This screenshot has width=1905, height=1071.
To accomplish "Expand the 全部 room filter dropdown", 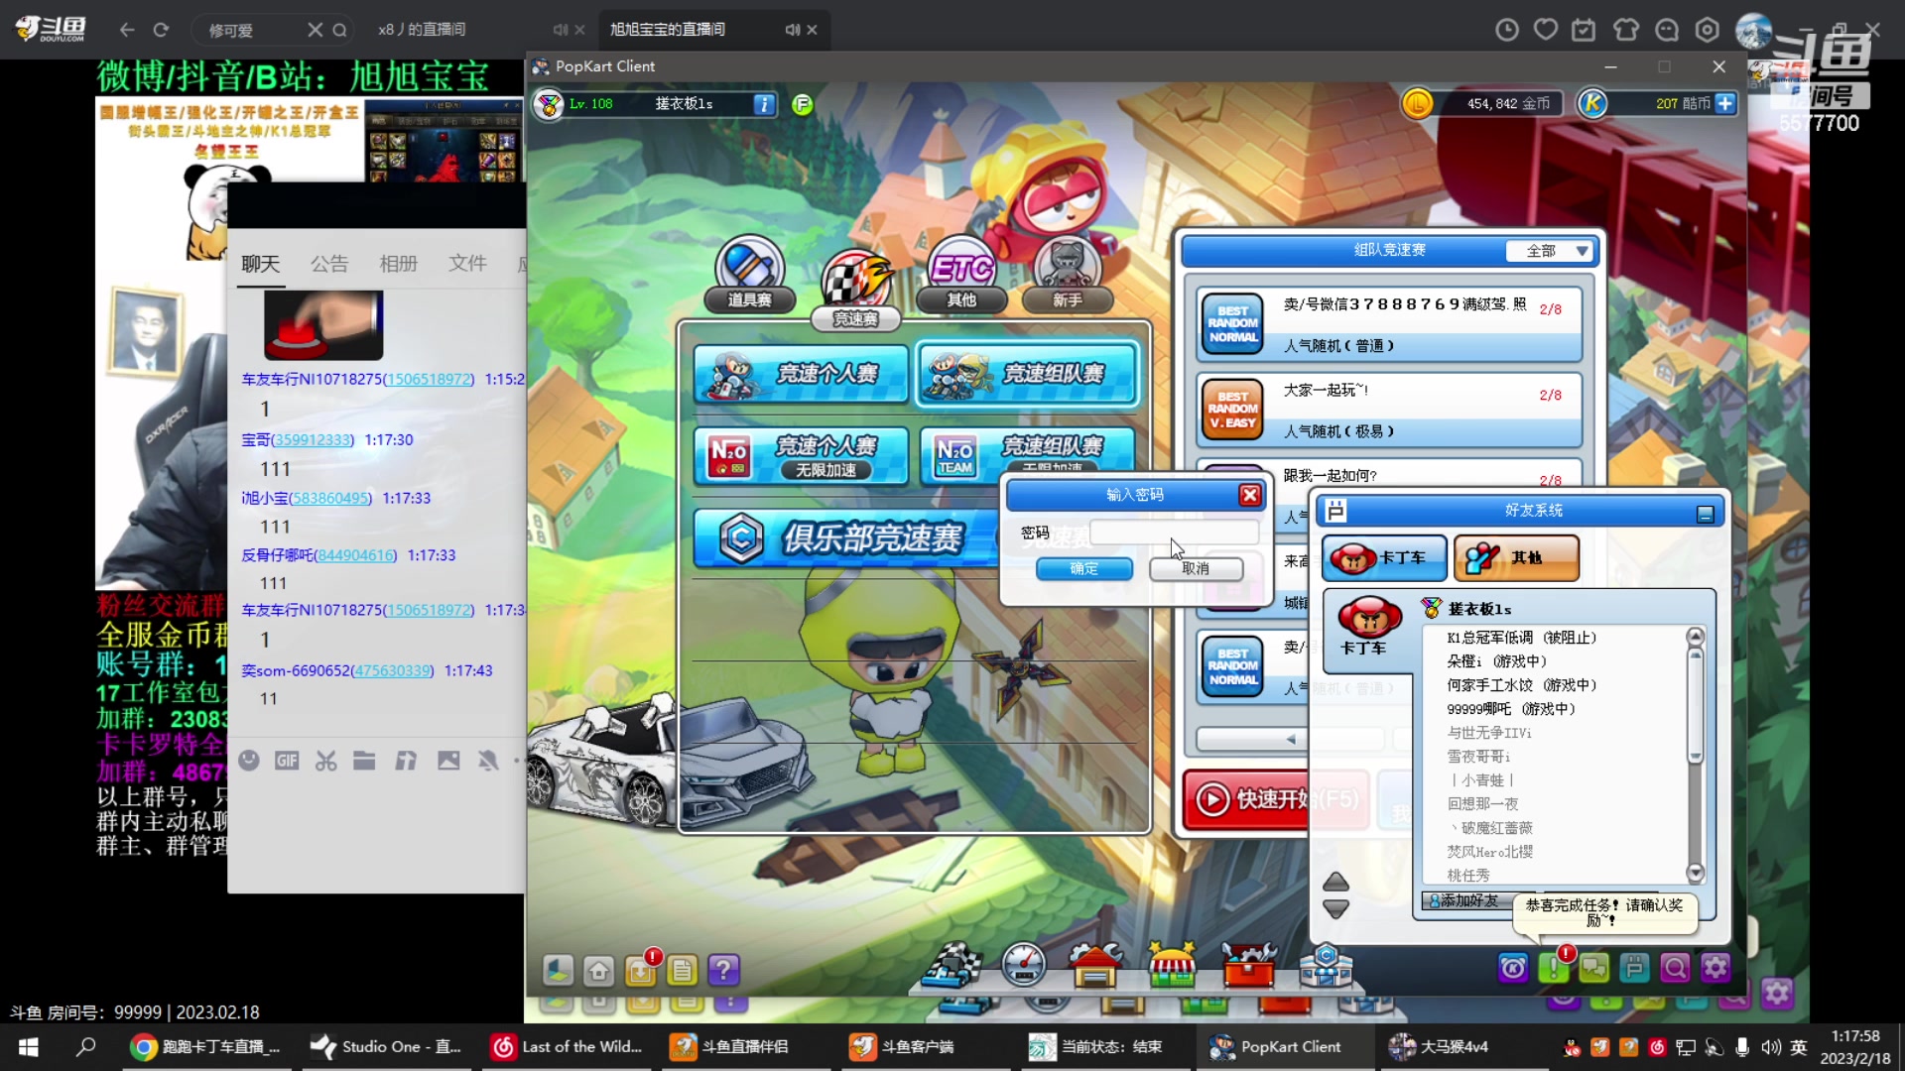I will (1550, 251).
